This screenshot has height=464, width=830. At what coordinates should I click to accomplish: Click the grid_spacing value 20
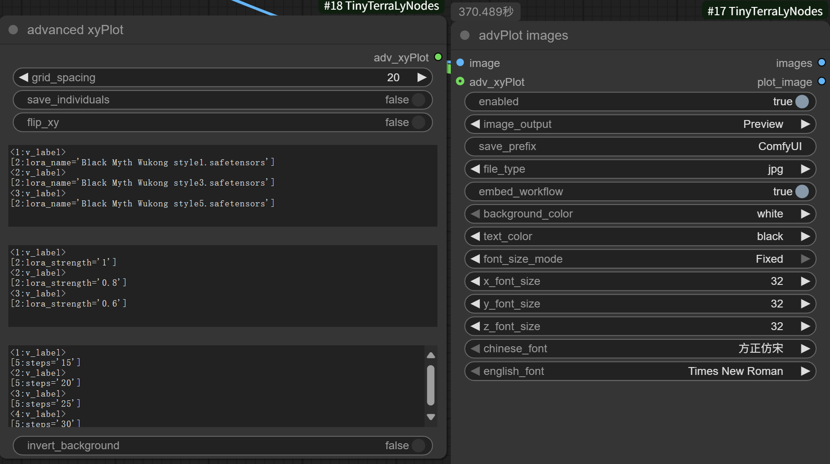393,77
